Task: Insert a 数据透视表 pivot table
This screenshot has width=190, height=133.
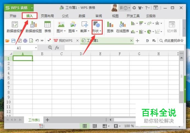Action: 15,27
